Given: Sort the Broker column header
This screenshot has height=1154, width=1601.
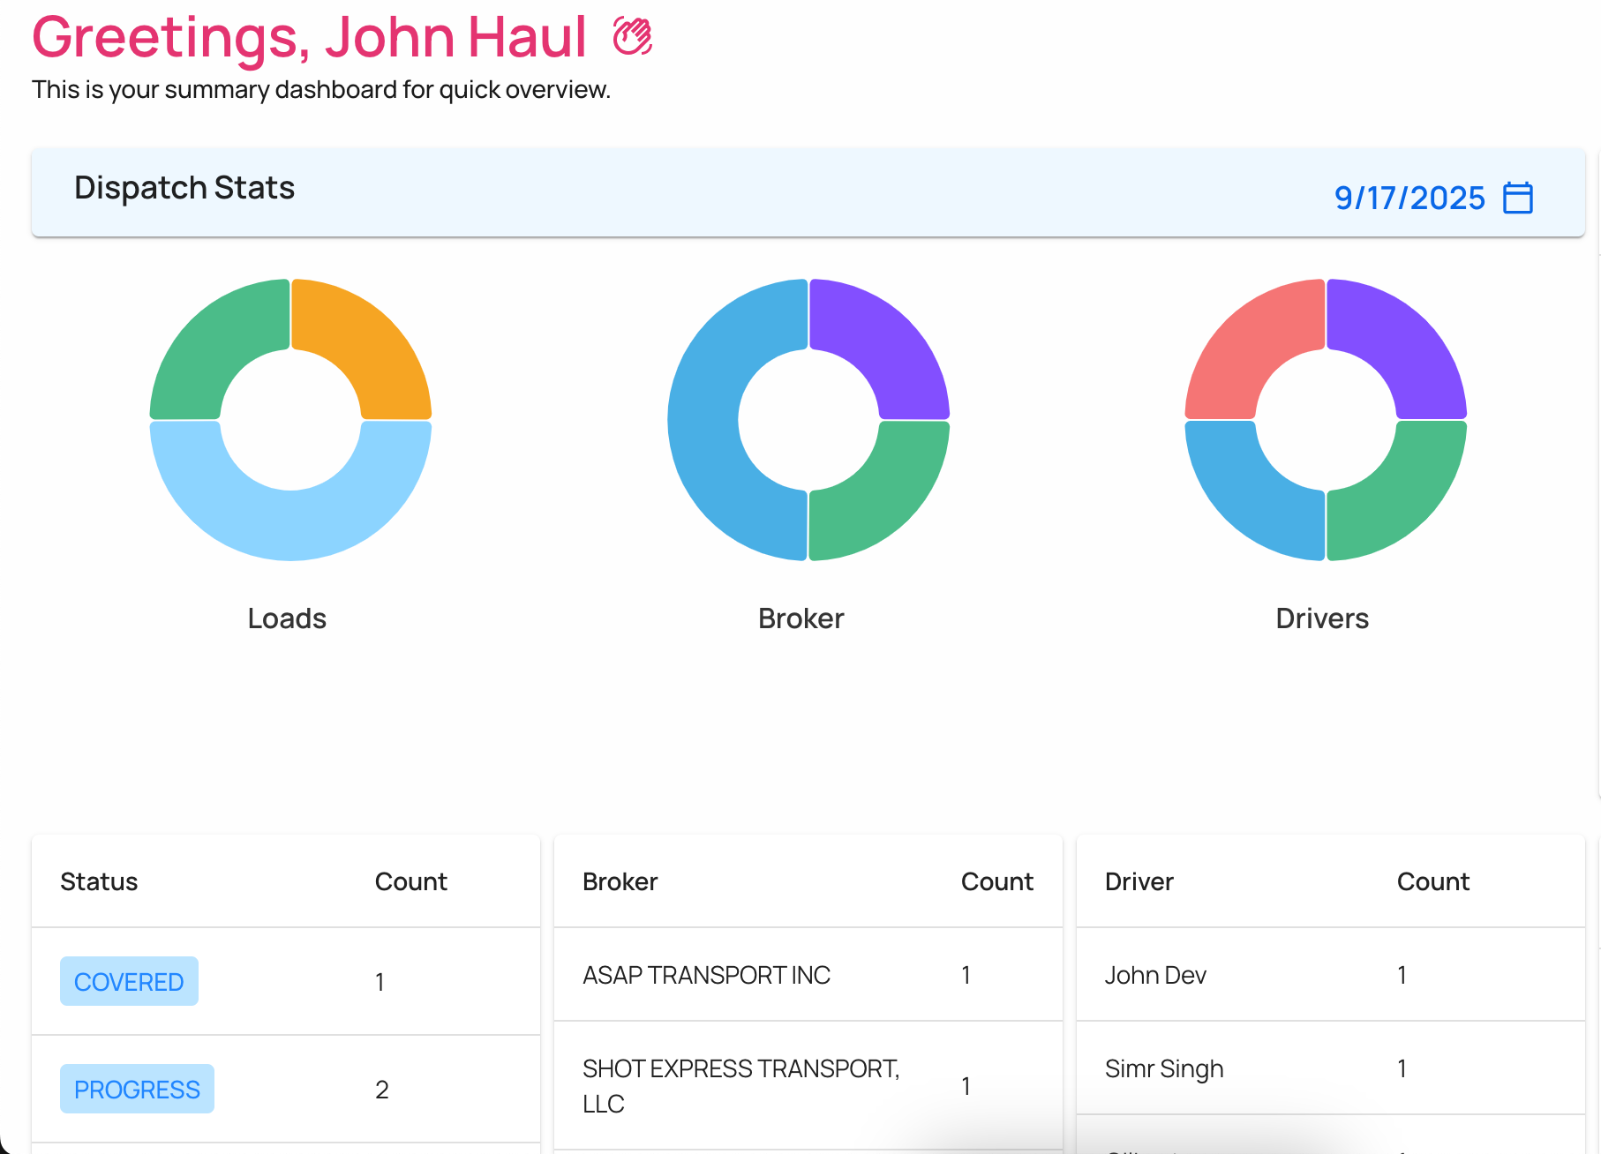Looking at the screenshot, I should (x=620, y=880).
